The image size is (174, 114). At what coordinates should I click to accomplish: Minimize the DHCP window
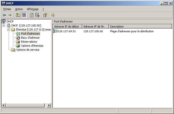click(162, 3)
